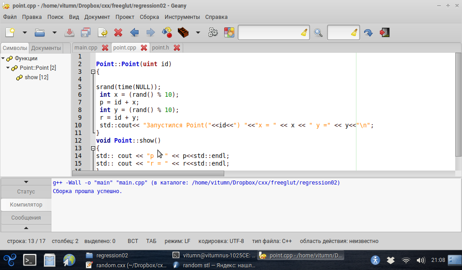This screenshot has height=270, width=462.
Task: Collapse the Point::Point [2] tree node
Action: 8,67
